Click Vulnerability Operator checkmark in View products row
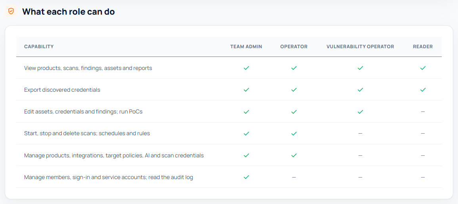The height and width of the screenshot is (204, 458). pyautogui.click(x=361, y=68)
